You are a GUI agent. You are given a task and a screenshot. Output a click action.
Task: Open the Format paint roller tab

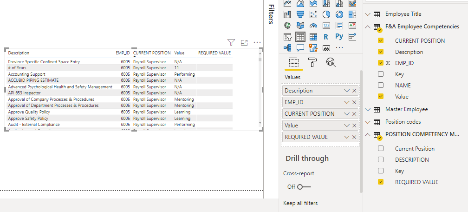[x=312, y=62]
